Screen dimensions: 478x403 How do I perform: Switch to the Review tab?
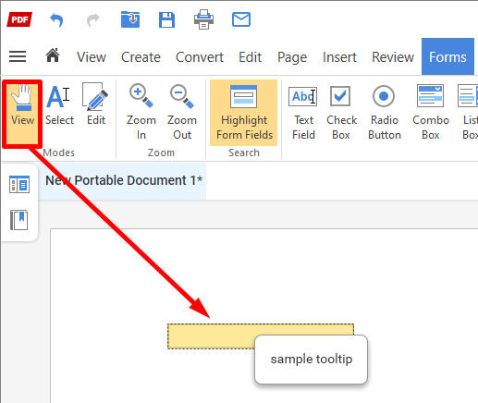pos(393,57)
